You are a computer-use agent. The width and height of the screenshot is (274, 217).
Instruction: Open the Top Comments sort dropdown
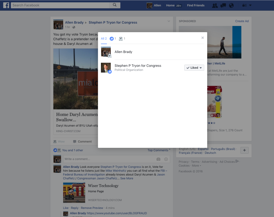point(159,150)
